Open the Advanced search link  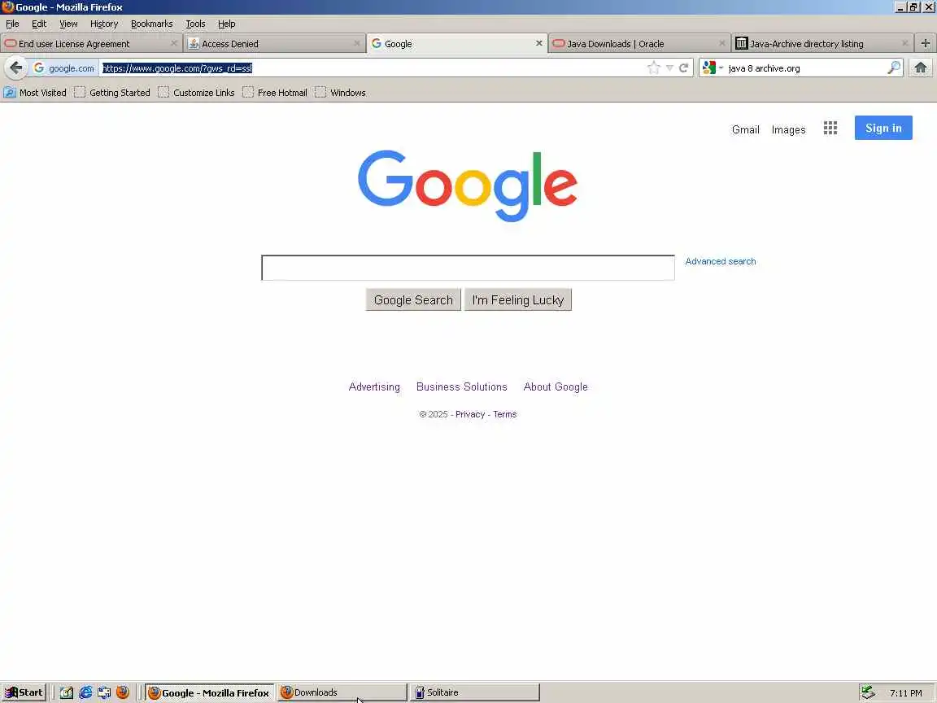click(720, 261)
